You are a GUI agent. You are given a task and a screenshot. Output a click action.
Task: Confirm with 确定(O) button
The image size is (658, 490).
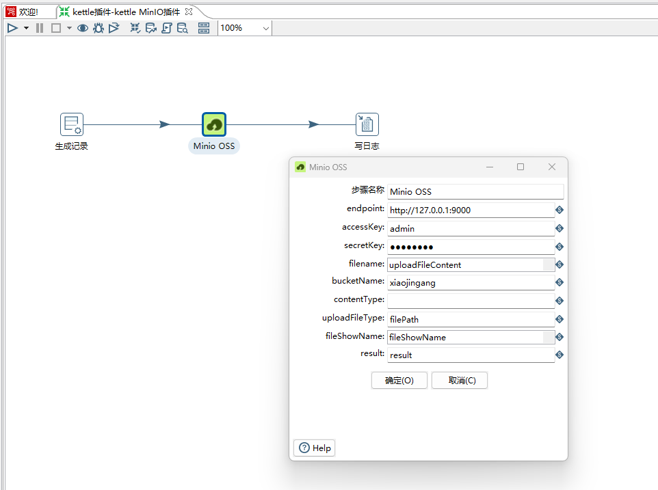coord(399,380)
